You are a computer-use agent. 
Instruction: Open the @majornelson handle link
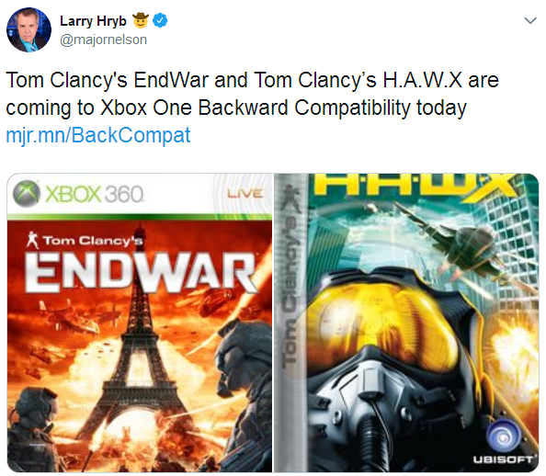[104, 40]
